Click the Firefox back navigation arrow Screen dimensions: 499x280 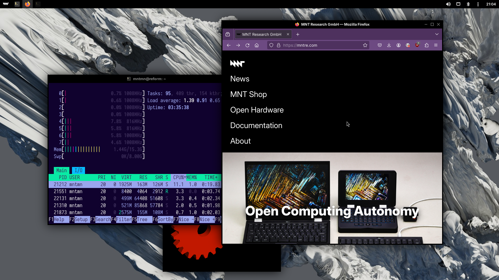point(229,45)
